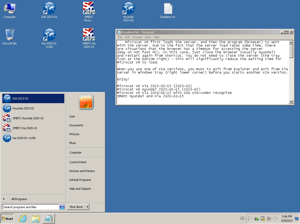Launch KIA 2023-03 from Start menu

(33, 98)
